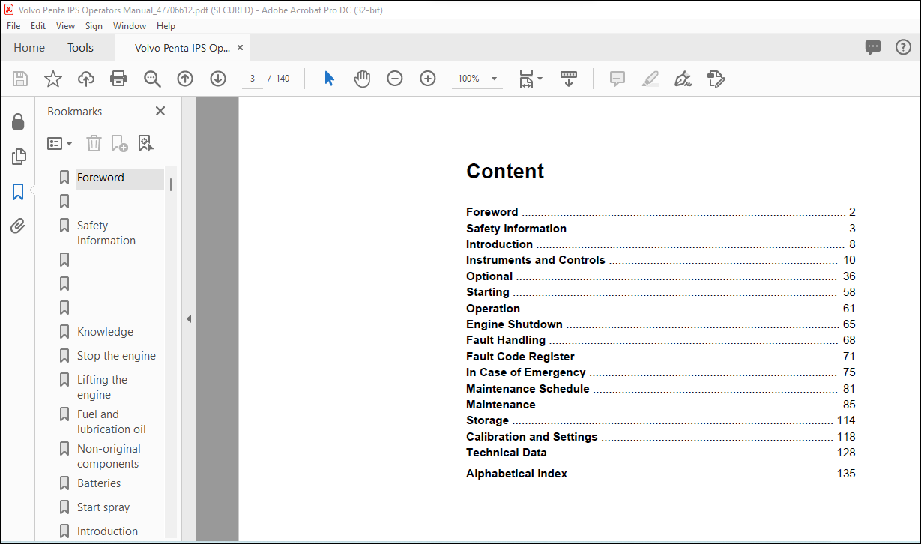Open Fit page options icon

pyautogui.click(x=531, y=79)
